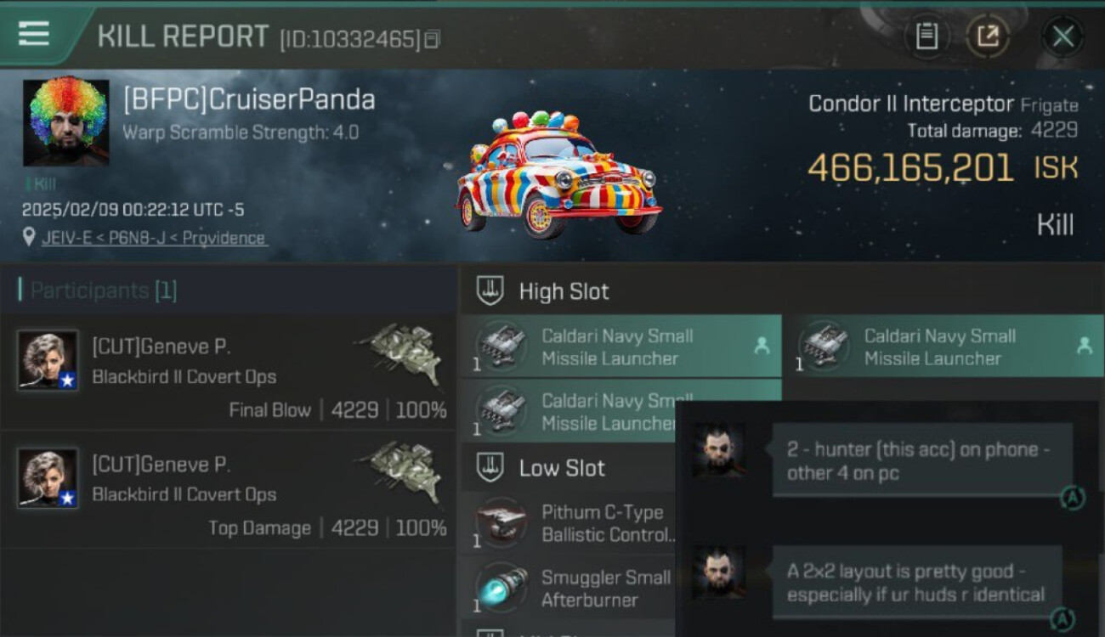
Task: Toggle person icon on second missile launcher
Action: coord(1084,346)
